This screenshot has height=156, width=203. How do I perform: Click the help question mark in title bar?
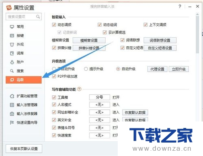pos(180,6)
